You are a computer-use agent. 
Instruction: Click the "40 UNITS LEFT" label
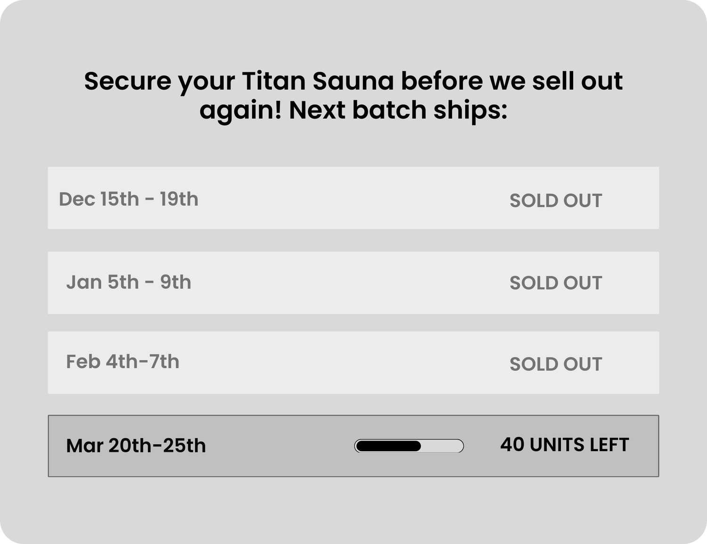pyautogui.click(x=564, y=445)
